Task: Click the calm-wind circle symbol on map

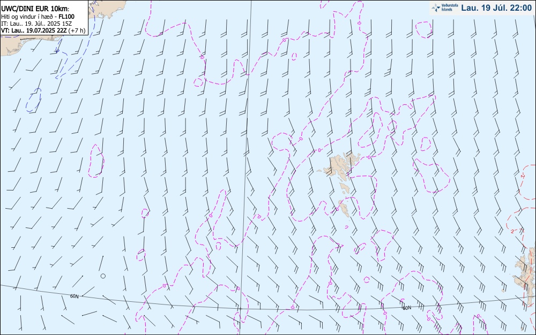Action: [x=103, y=276]
